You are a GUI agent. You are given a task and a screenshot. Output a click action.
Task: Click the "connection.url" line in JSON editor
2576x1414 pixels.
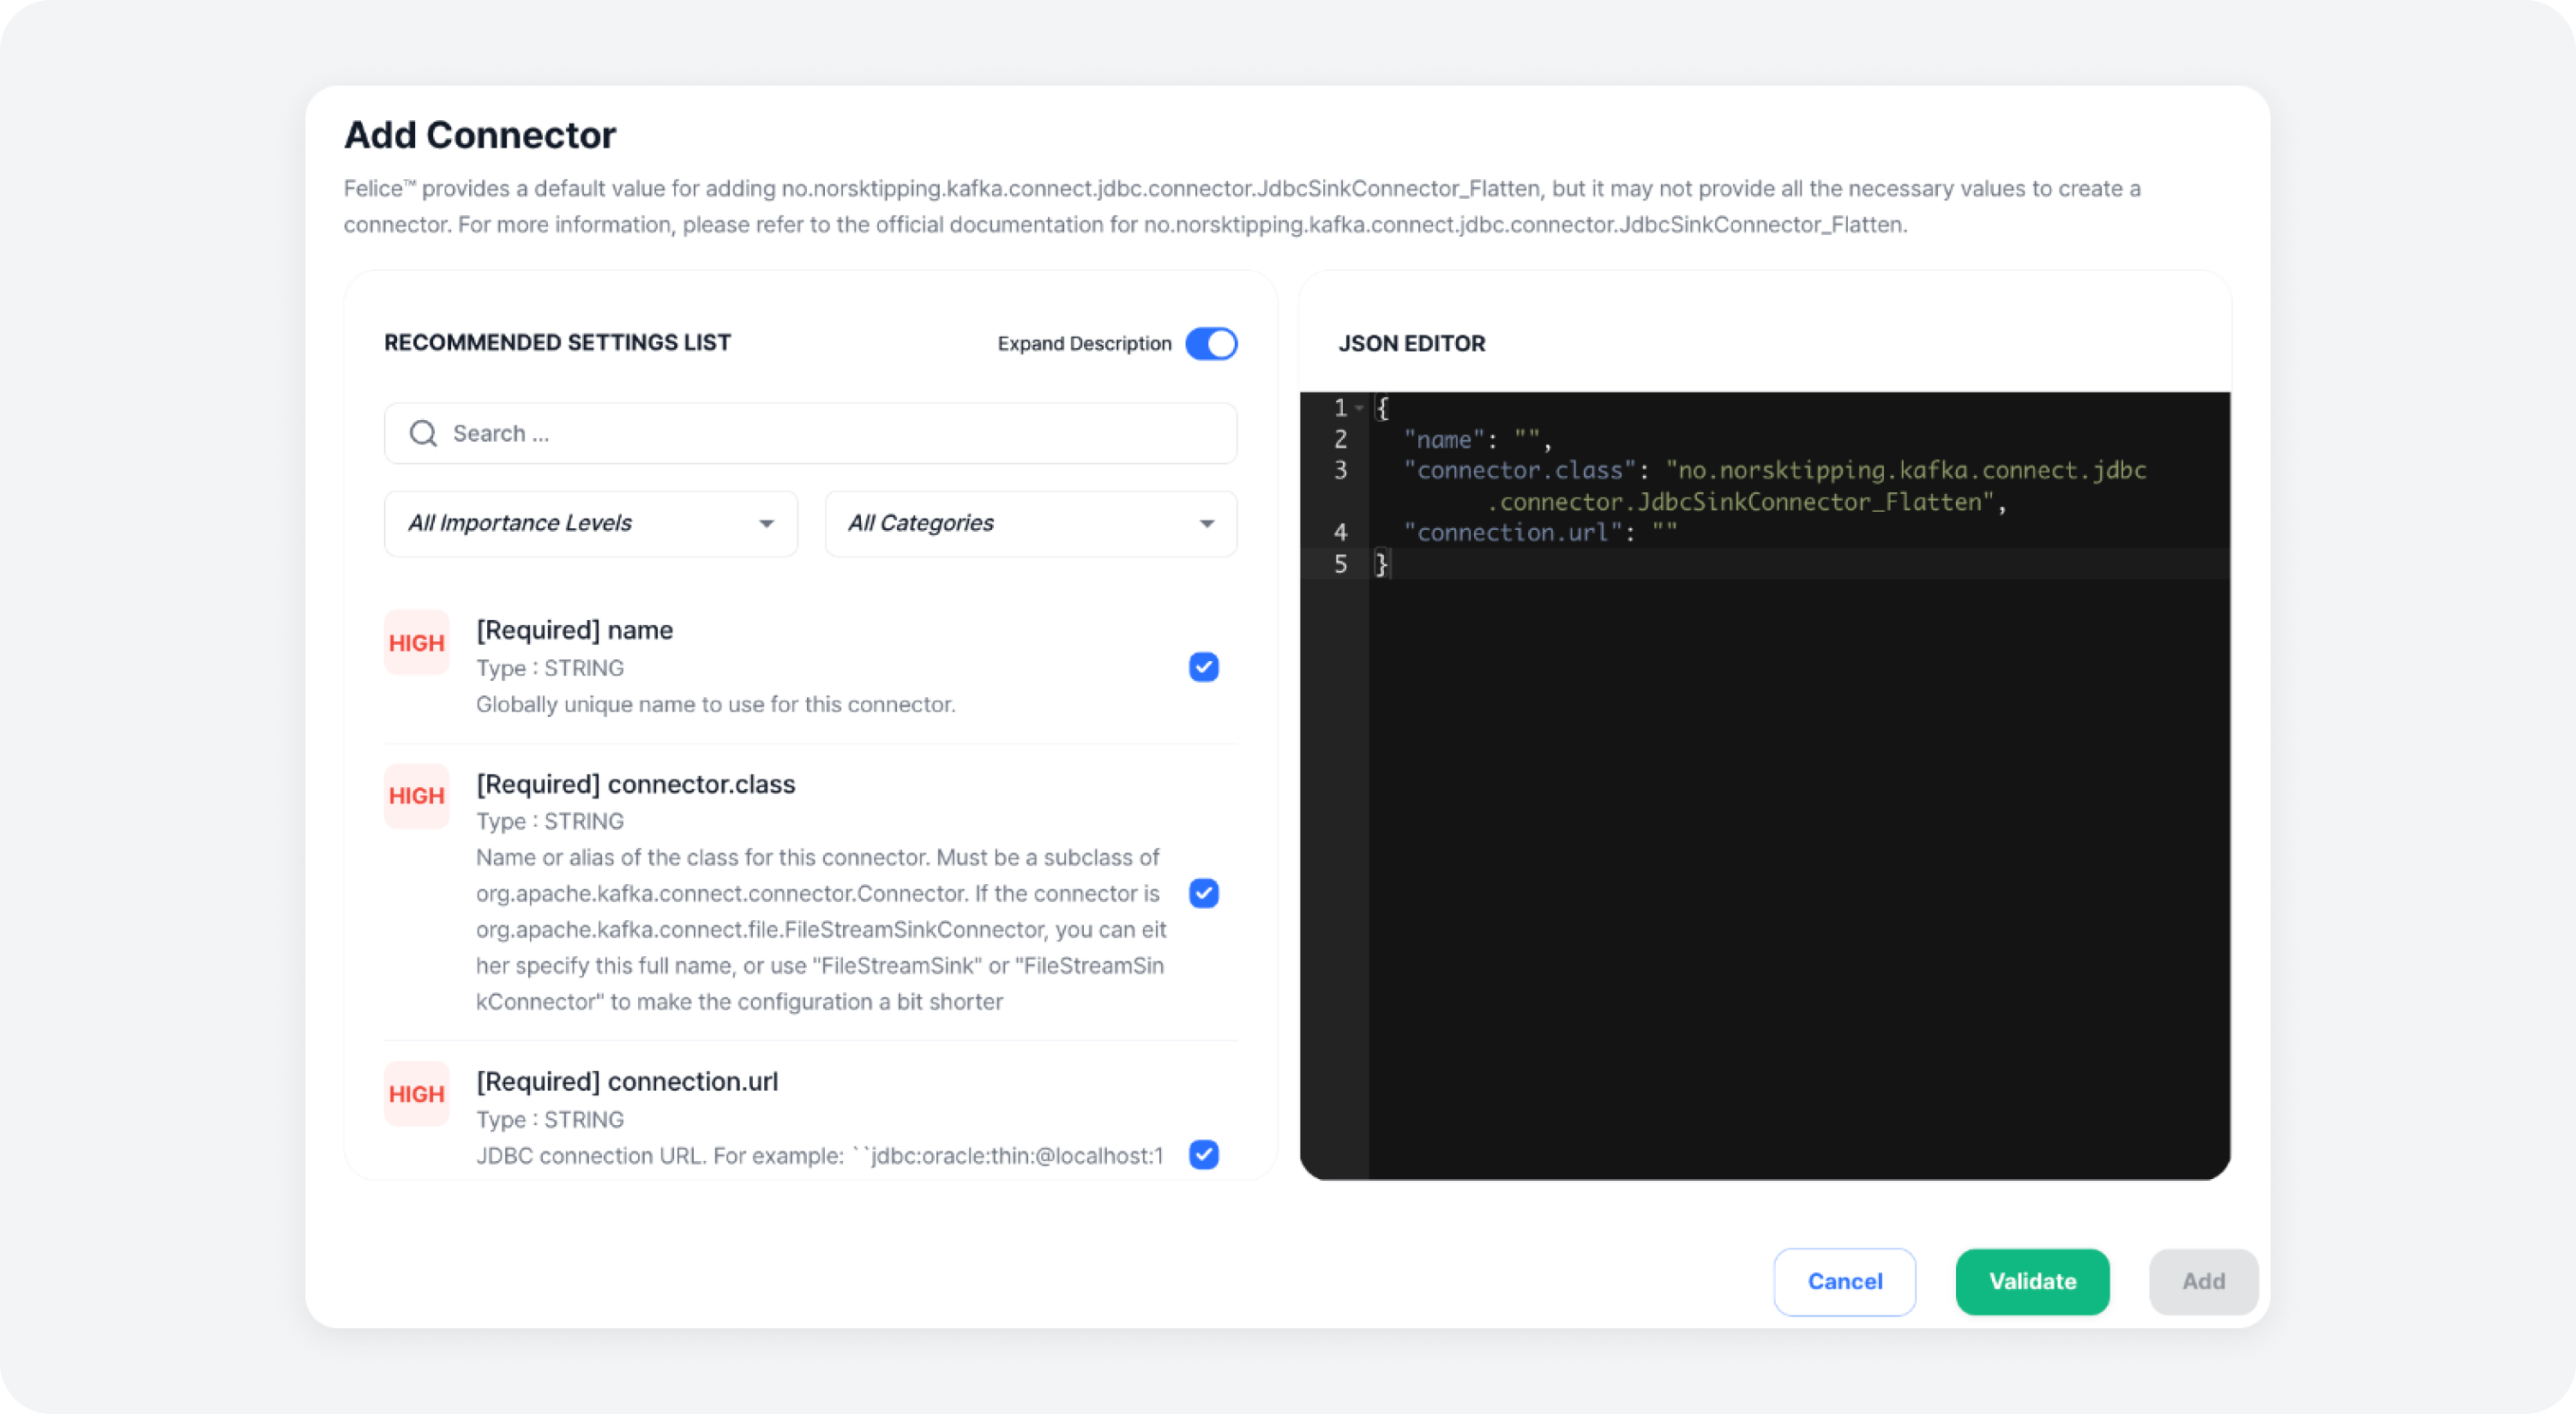pos(1540,532)
